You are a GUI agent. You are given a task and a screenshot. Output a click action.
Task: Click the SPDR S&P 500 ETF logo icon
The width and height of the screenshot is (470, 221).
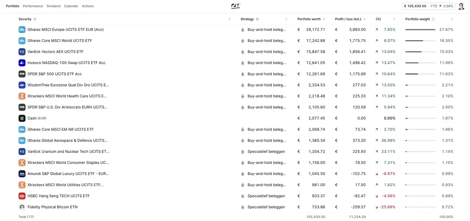22,74
